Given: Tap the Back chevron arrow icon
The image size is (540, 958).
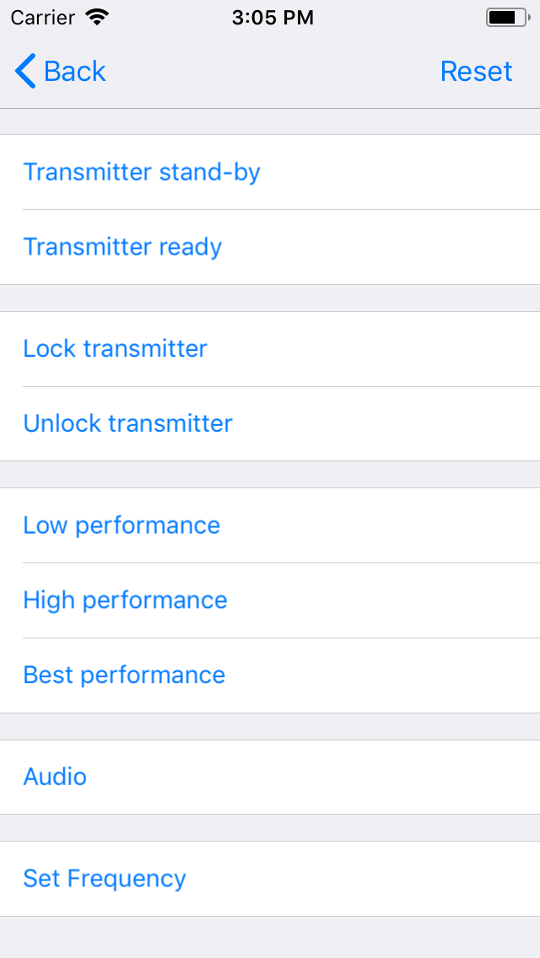Looking at the screenshot, I should [x=25, y=72].
